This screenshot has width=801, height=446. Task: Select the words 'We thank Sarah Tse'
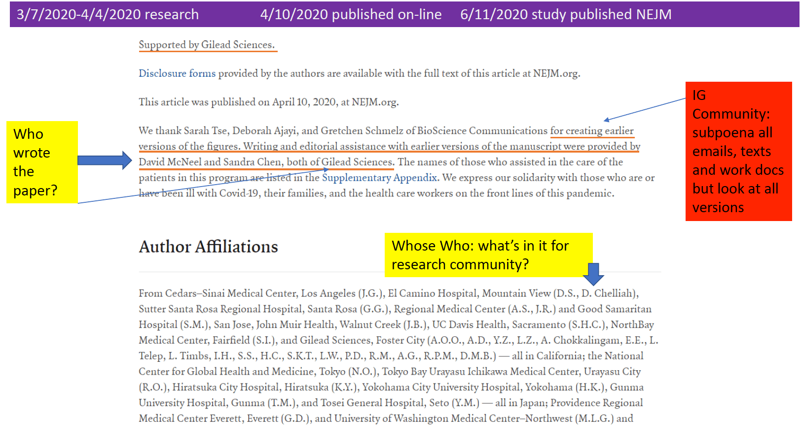(x=183, y=130)
